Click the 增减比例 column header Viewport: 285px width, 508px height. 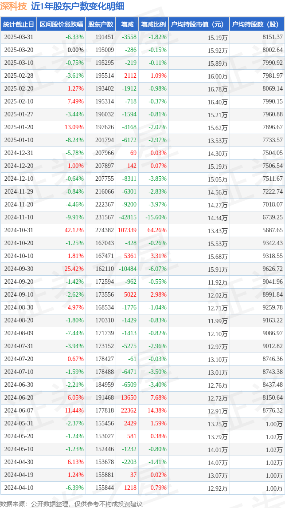(153, 24)
